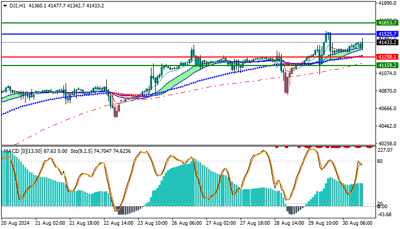Click the open value 41360.1 in header
This screenshot has width=400, height=229.
pos(37,6)
